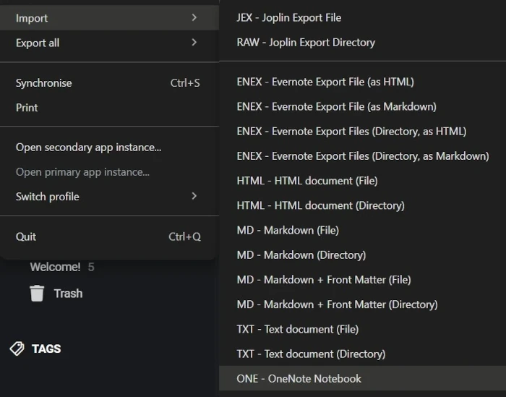Screen dimensions: 506x397
Task: Import Markdown + Front Matter (Directory)
Action: [362, 304]
